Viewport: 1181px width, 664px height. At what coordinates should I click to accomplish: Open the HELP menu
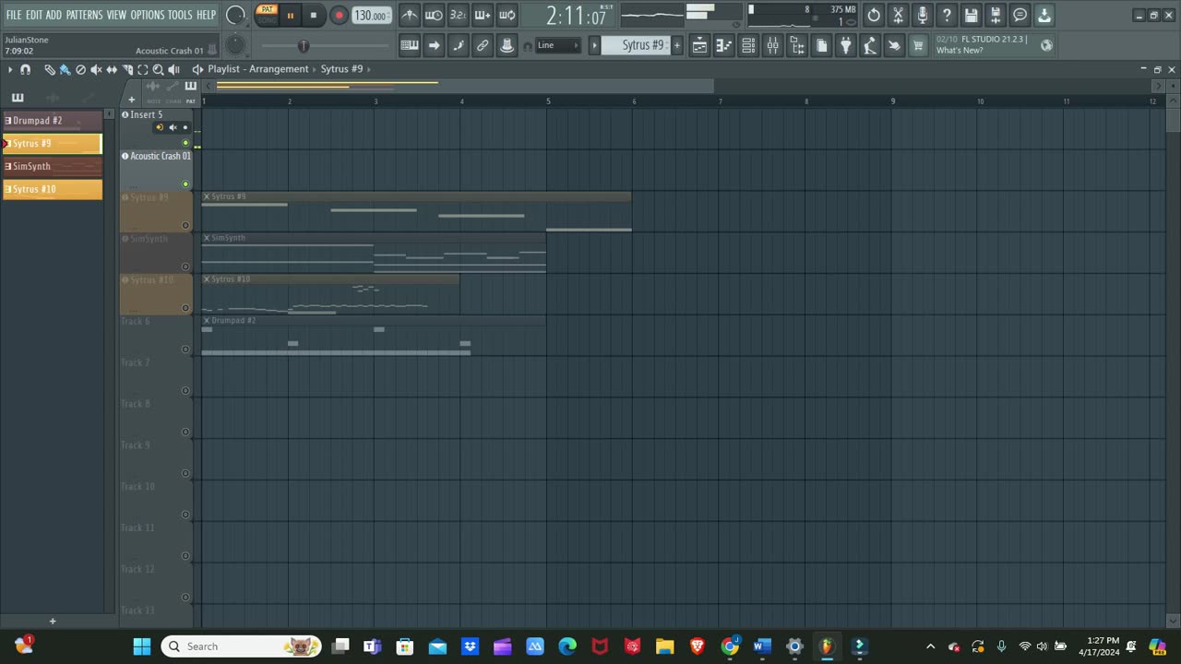(x=206, y=15)
